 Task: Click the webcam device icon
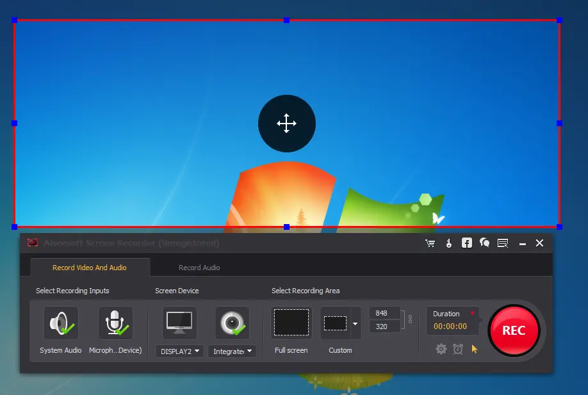click(232, 323)
